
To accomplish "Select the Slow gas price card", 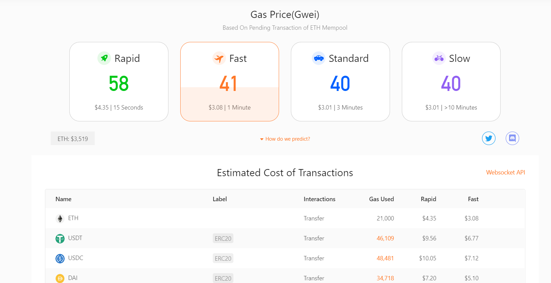I will [451, 81].
